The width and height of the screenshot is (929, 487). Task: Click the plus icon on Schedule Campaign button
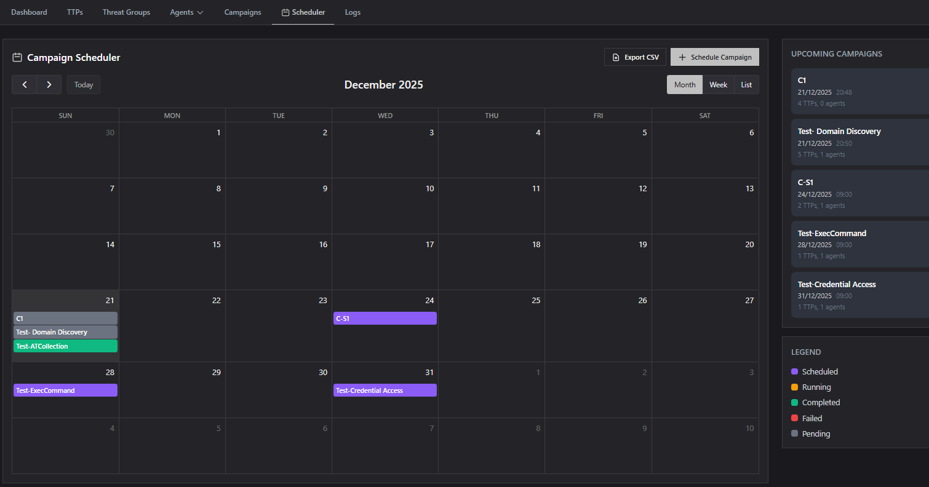(x=682, y=57)
